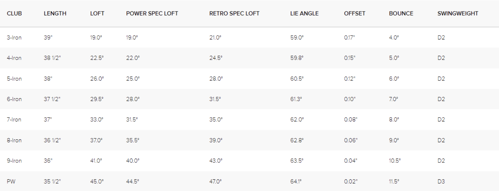Viewport: 499px width, 191px height.
Task: Select the 64.1° lie angle cell
Action: [x=296, y=182]
